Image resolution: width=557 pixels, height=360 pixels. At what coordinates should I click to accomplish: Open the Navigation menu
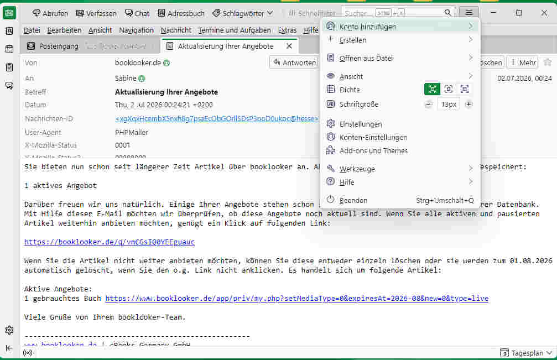pyautogui.click(x=137, y=30)
